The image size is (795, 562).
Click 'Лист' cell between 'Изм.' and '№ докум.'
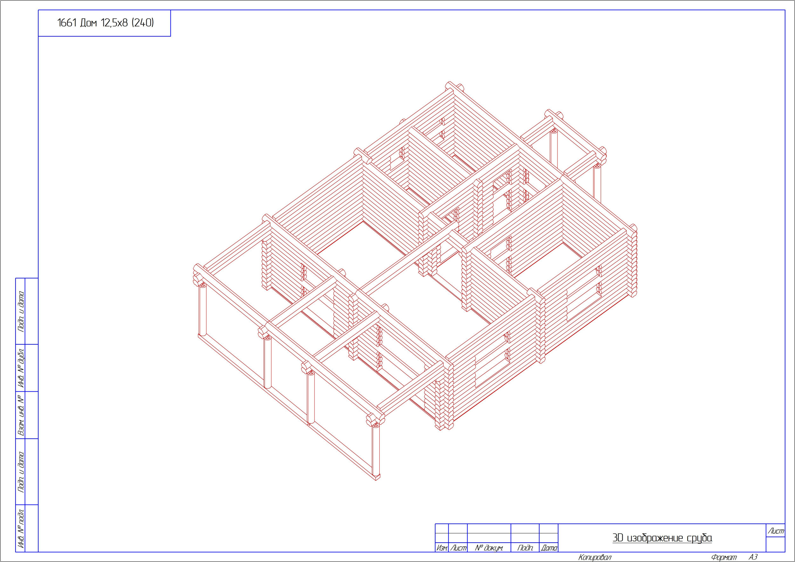(458, 548)
